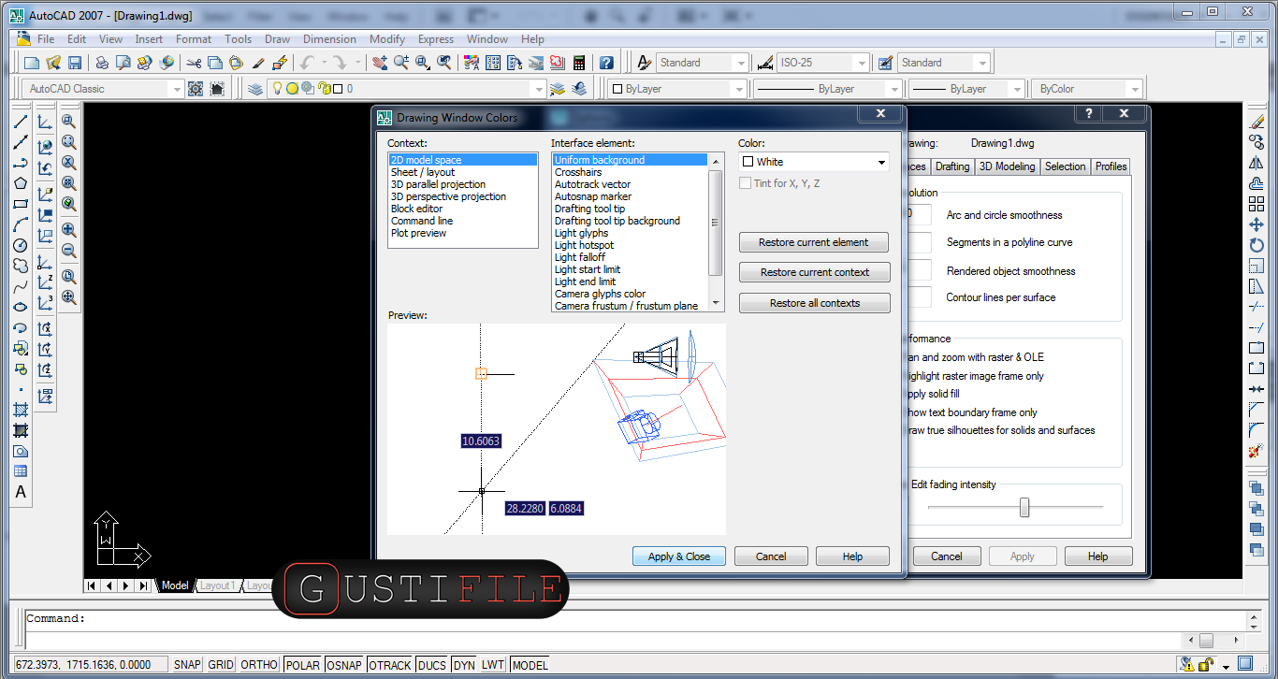Activate the Zoom Realtime magnifier icon

tap(401, 63)
